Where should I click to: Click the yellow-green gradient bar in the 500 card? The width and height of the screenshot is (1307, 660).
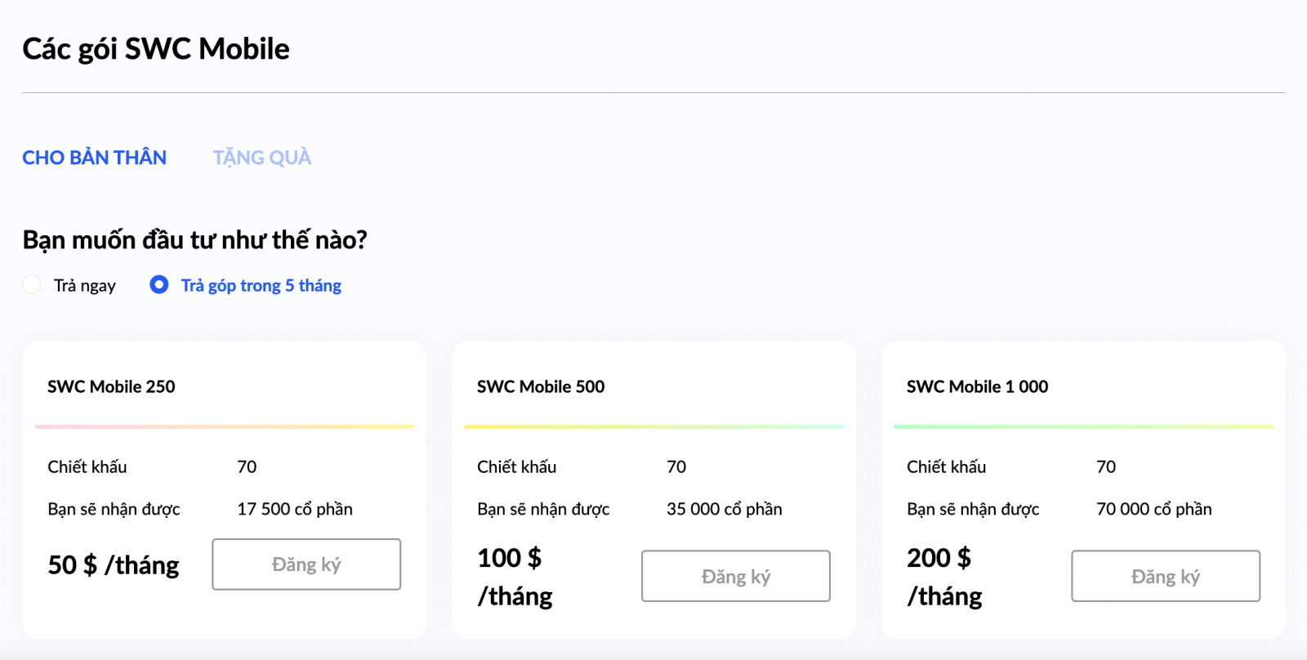(654, 426)
